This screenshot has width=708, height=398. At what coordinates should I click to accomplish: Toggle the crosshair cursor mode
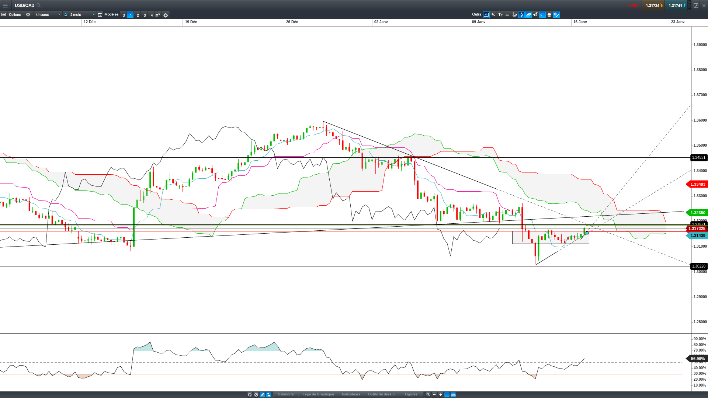pos(447,395)
